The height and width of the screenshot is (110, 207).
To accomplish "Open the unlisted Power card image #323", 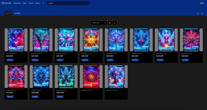I will 116,76.
